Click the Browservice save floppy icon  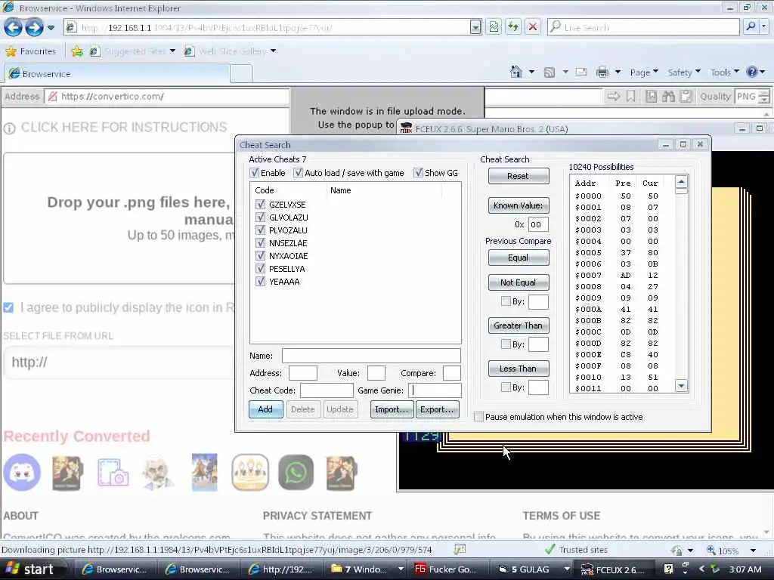pos(651,96)
